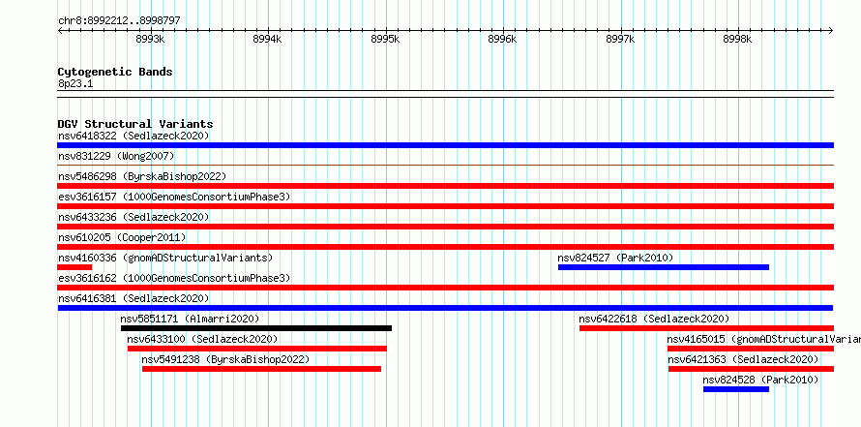Click nsv5851171 (Almarri2020) label
This screenshot has width=861, height=427.
pos(190,319)
